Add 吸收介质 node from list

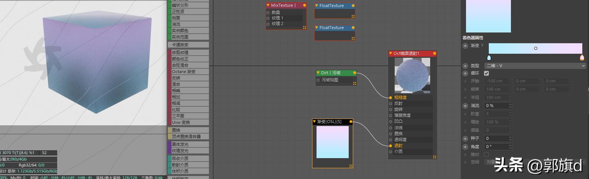189,158
